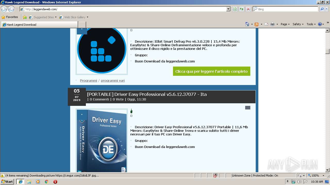The height and width of the screenshot is (185, 330).
Task: Click the Compatibility View icon beside address bar
Action: click(x=235, y=9)
